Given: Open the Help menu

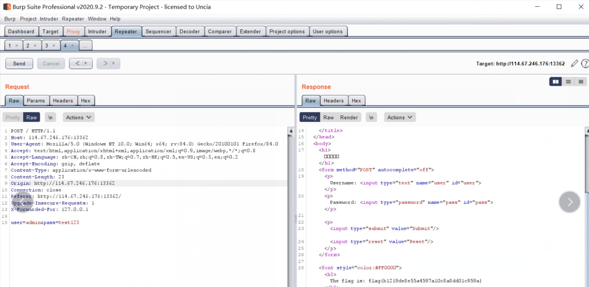Looking at the screenshot, I should tap(115, 19).
